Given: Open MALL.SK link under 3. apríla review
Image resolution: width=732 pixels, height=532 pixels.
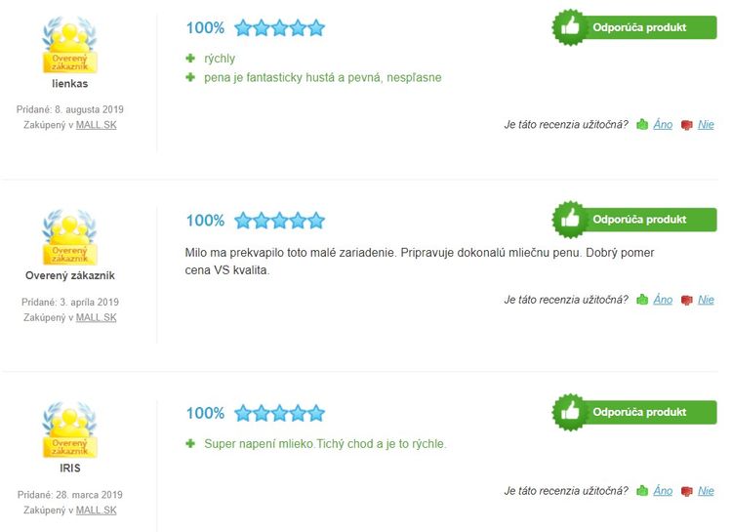Looking at the screenshot, I should (x=97, y=317).
